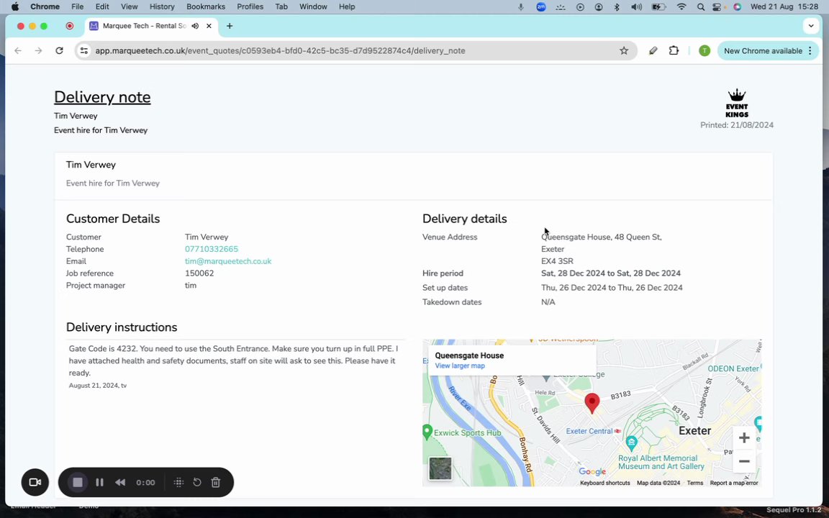Click the EX4 3SR postcode text
Viewport: 829px width, 518px height.
(557, 261)
